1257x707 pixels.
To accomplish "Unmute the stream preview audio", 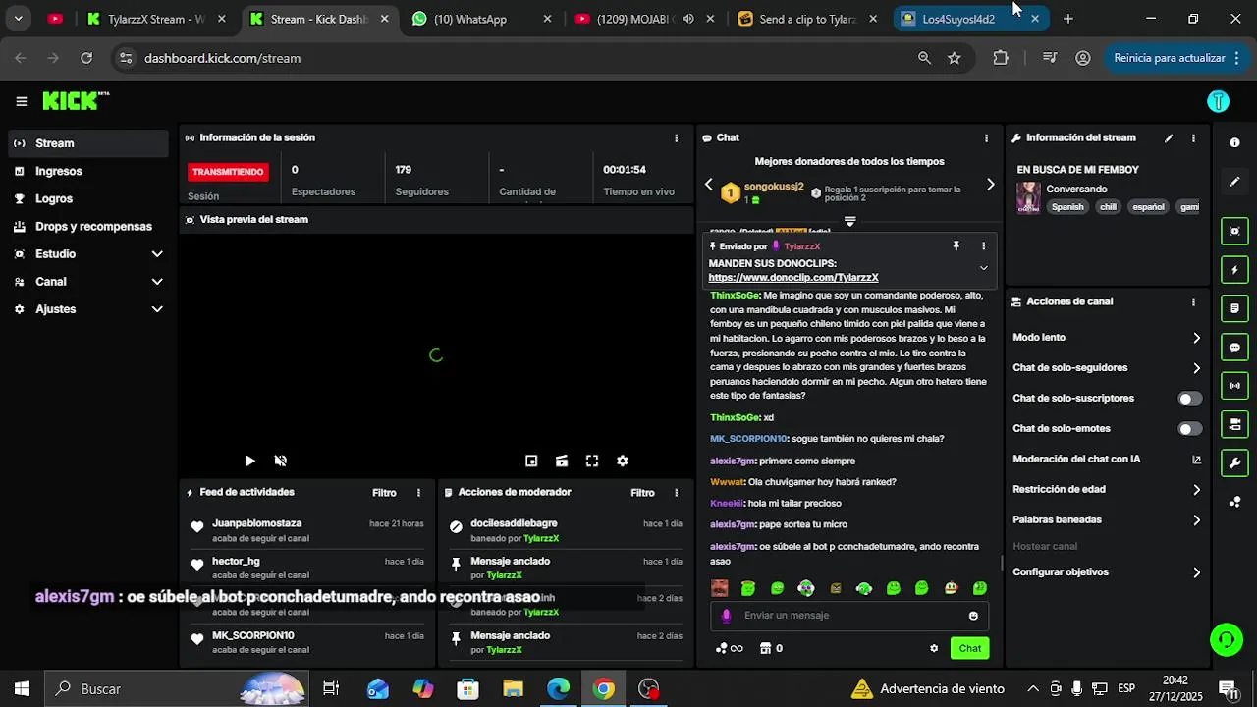I will 280,461.
